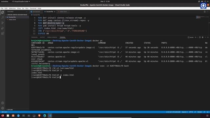Image resolution: width=210 pixels, height=118 pixels.
Task: Close the Dockerfile tab
Action: click(x=55, y=12)
